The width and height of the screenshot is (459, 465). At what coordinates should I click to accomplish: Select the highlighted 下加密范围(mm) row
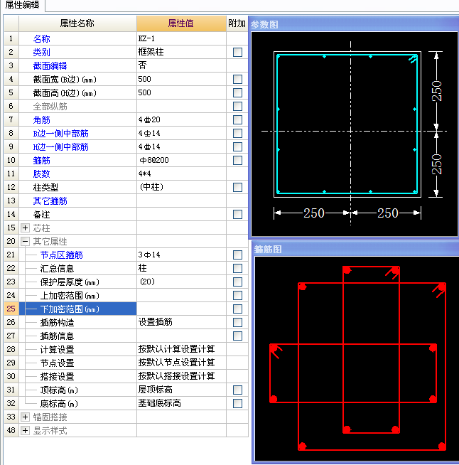coord(78,309)
